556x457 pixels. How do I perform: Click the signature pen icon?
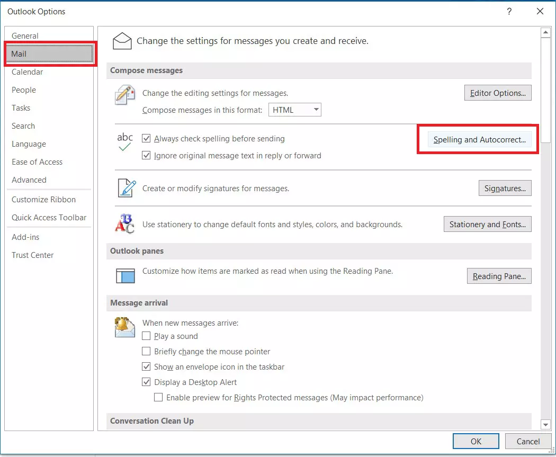(125, 188)
